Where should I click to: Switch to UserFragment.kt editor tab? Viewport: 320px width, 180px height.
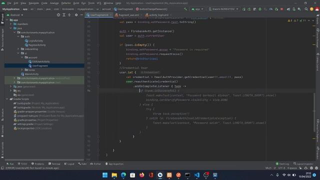[x=99, y=15]
